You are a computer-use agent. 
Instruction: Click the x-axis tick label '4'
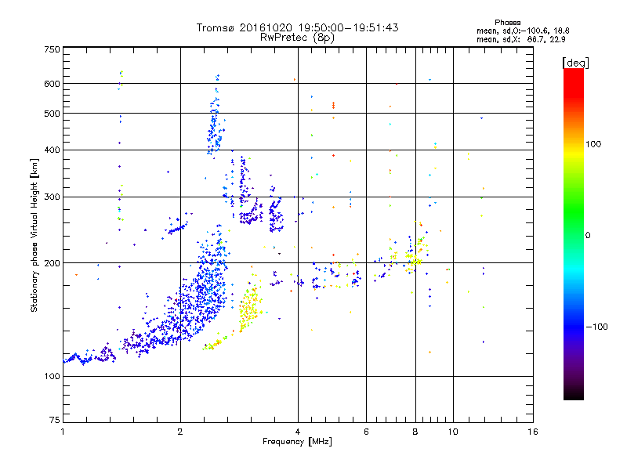click(x=298, y=432)
